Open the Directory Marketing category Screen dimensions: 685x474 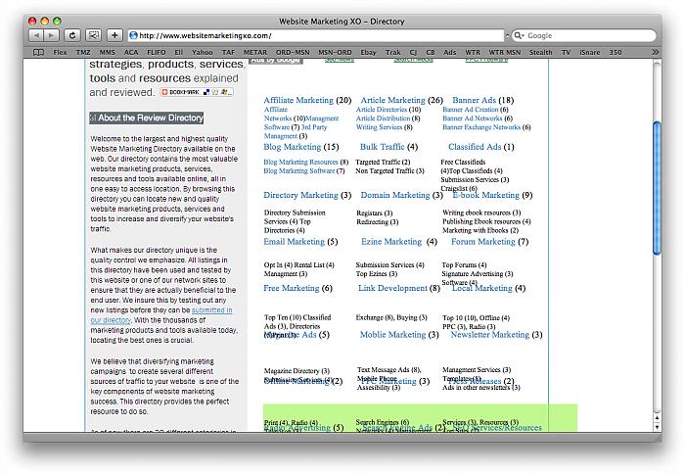(x=301, y=195)
